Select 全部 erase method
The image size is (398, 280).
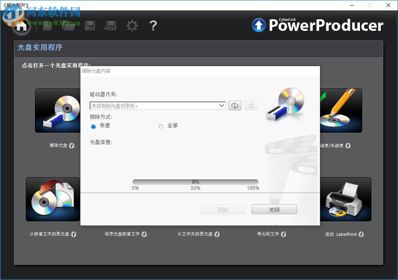(161, 126)
